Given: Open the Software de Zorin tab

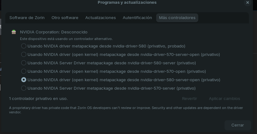Looking at the screenshot, I should pos(27,18).
